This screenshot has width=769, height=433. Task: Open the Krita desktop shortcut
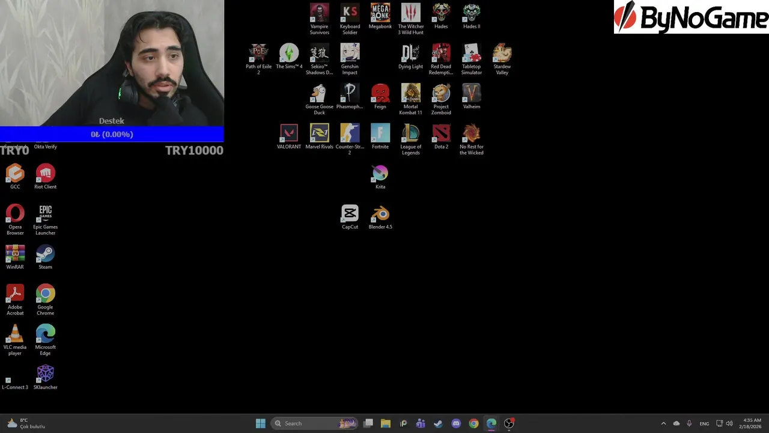coord(380,177)
